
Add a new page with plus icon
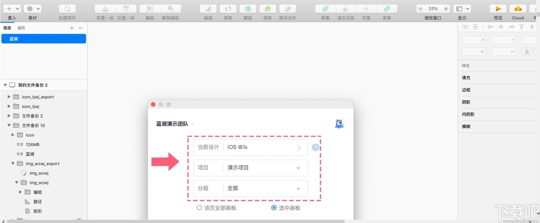tap(72, 28)
